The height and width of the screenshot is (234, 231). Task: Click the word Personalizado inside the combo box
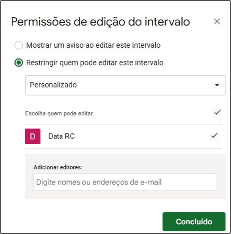tap(53, 85)
